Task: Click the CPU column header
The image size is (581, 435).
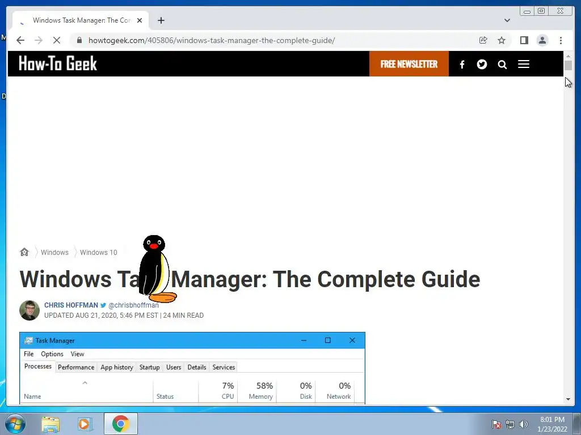Action: (228, 396)
